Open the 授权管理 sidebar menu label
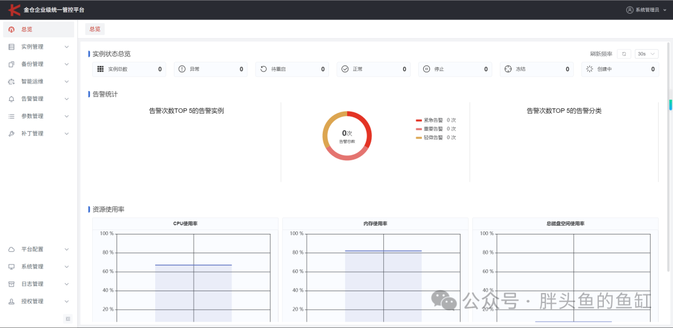The height and width of the screenshot is (328, 673). pos(32,301)
